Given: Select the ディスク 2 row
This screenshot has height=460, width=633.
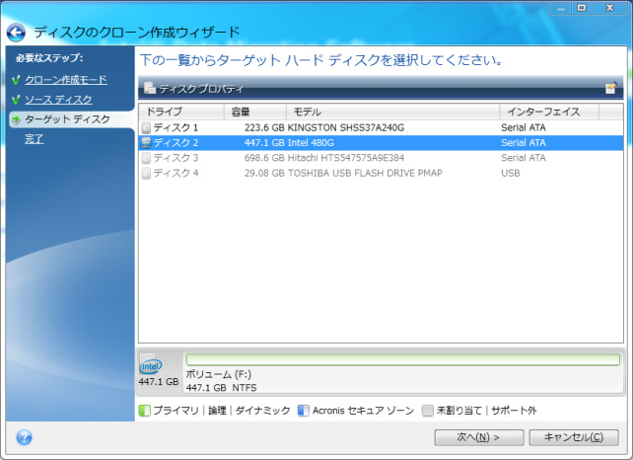Looking at the screenshot, I should coord(381,143).
